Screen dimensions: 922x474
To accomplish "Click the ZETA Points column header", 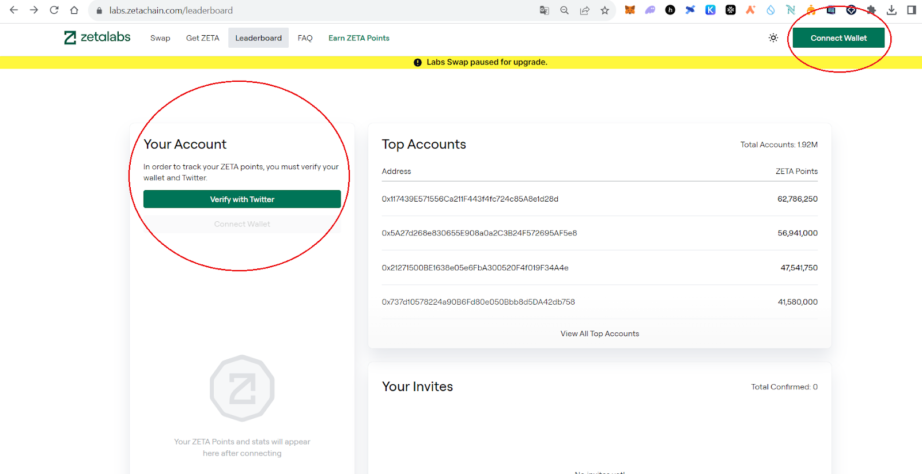I will 796,171.
